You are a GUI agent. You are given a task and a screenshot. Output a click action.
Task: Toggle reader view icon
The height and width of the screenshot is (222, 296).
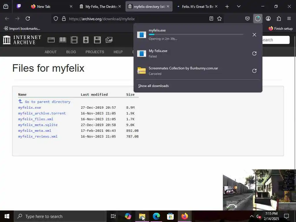point(211,18)
